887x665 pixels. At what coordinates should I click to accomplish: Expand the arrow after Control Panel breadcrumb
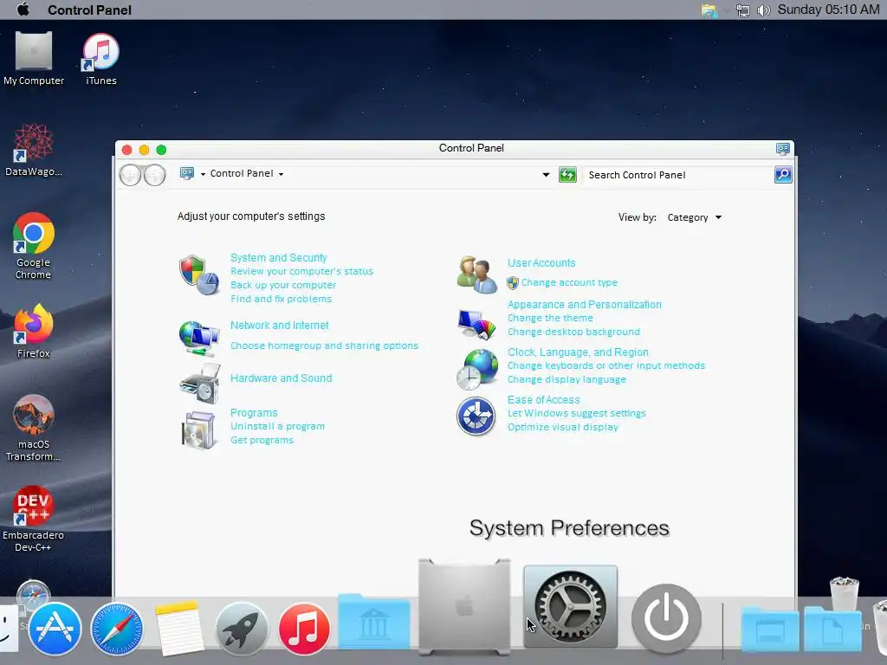[281, 174]
